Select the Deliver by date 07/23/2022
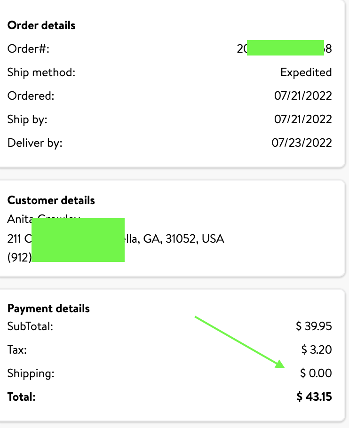 click(301, 143)
